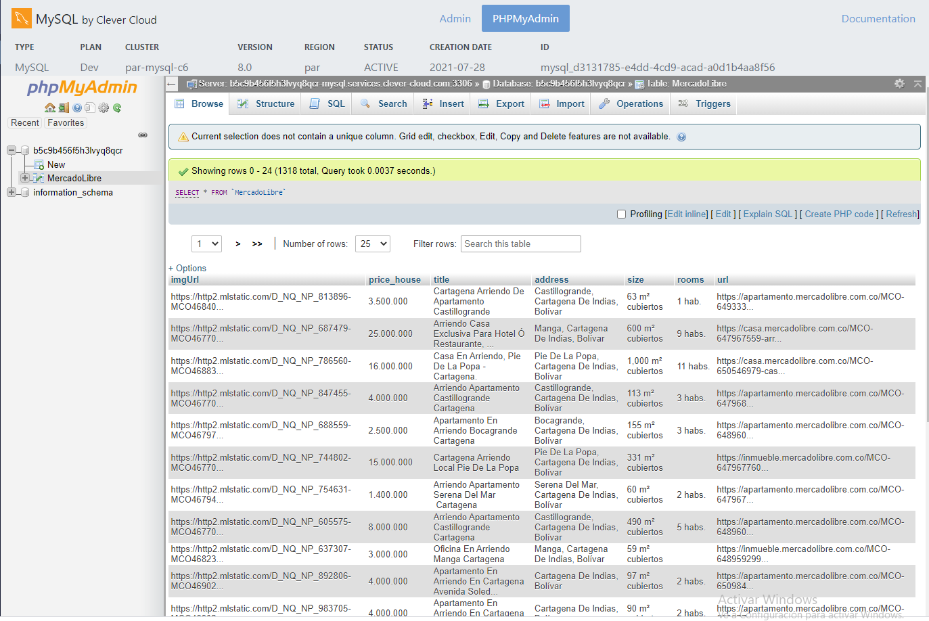The width and height of the screenshot is (929, 621).
Task: Click the Edit inline link
Action: coord(687,214)
